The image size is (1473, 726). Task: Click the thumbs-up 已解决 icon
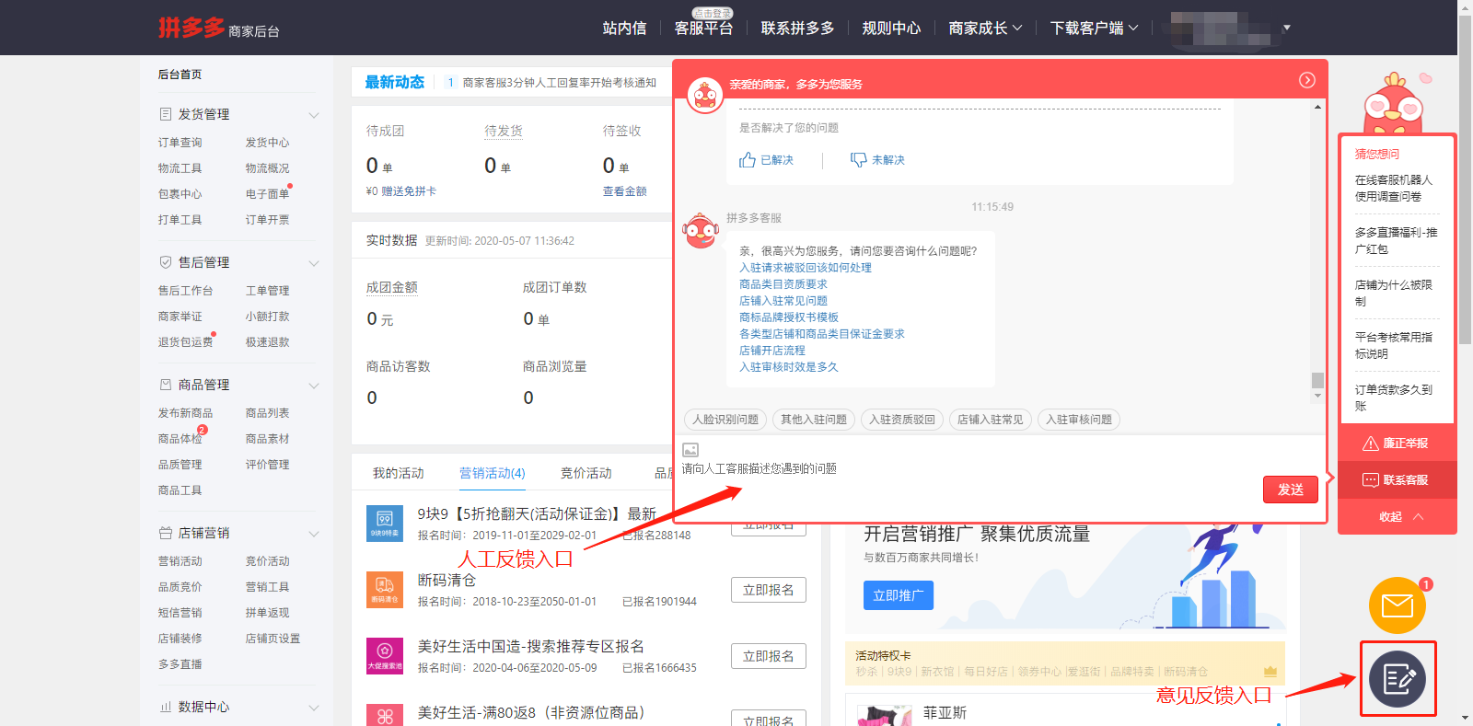[x=748, y=160]
